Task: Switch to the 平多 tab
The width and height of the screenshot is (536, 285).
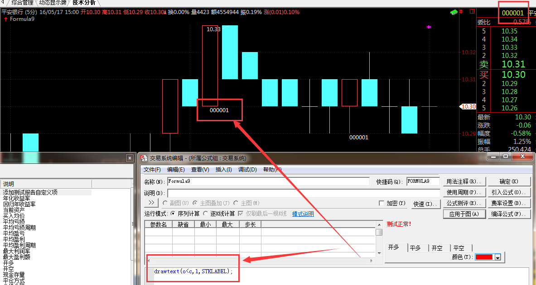Action: [x=415, y=248]
